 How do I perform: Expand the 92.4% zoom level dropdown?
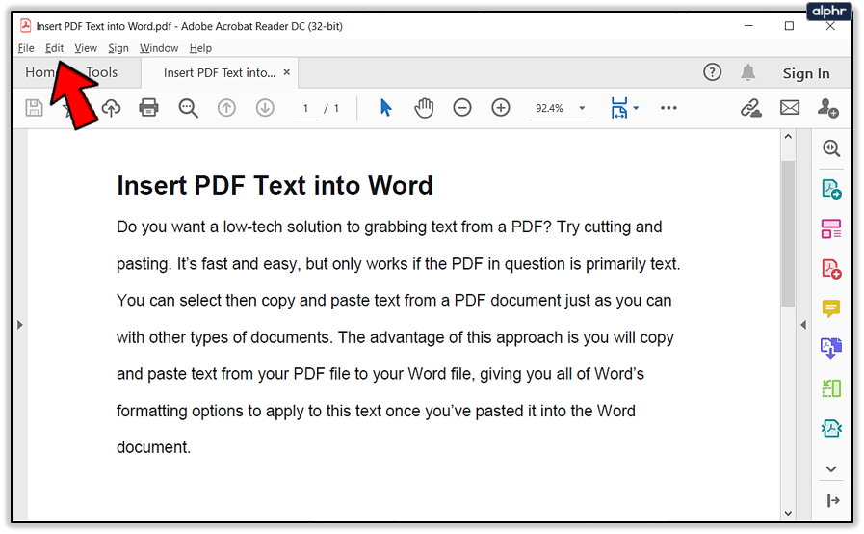pos(582,108)
